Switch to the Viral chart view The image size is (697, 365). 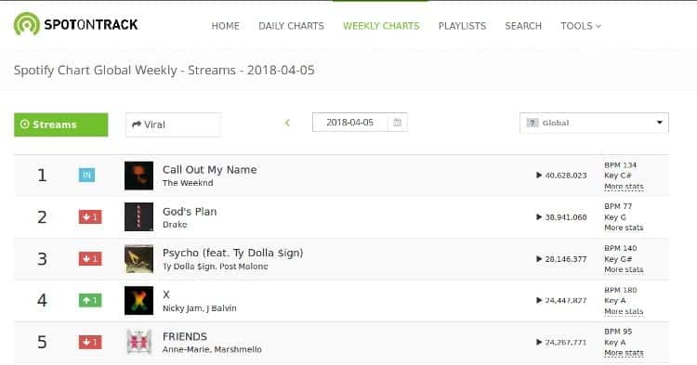173,124
